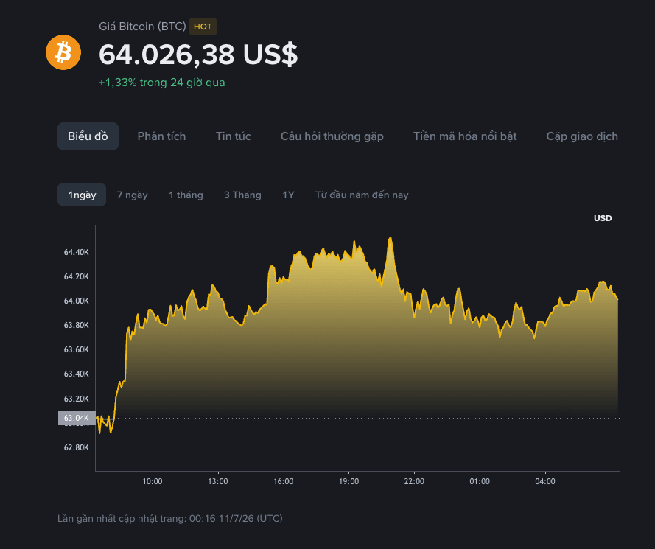This screenshot has width=655, height=549.
Task: Click the HOT badge next to Bitcoin
Action: tap(203, 27)
